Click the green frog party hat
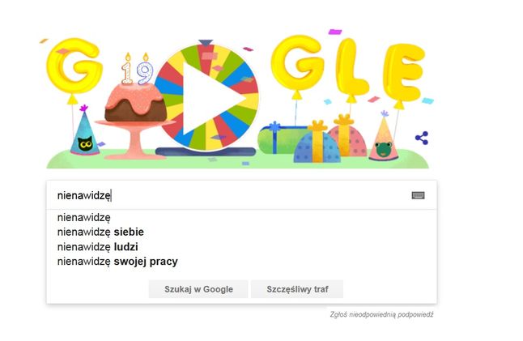Screen dimensions: 523x341 pos(384,137)
